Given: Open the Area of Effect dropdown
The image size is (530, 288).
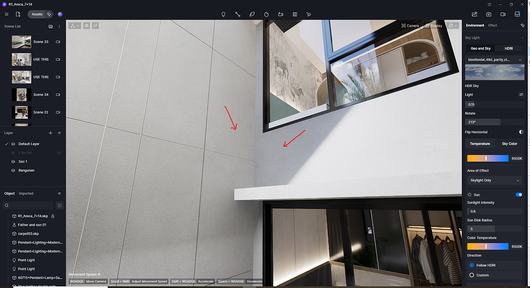Looking at the screenshot, I should 494,180.
